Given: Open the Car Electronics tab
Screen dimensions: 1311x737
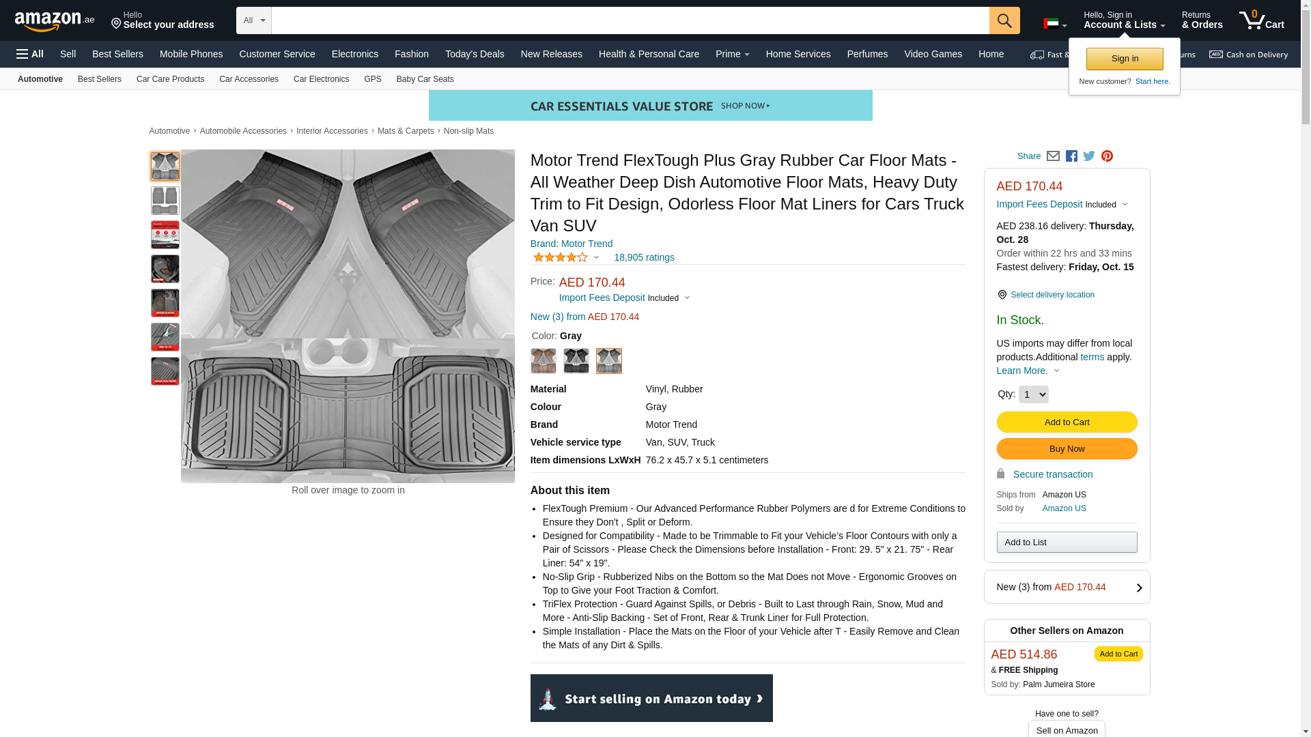Looking at the screenshot, I should [321, 79].
